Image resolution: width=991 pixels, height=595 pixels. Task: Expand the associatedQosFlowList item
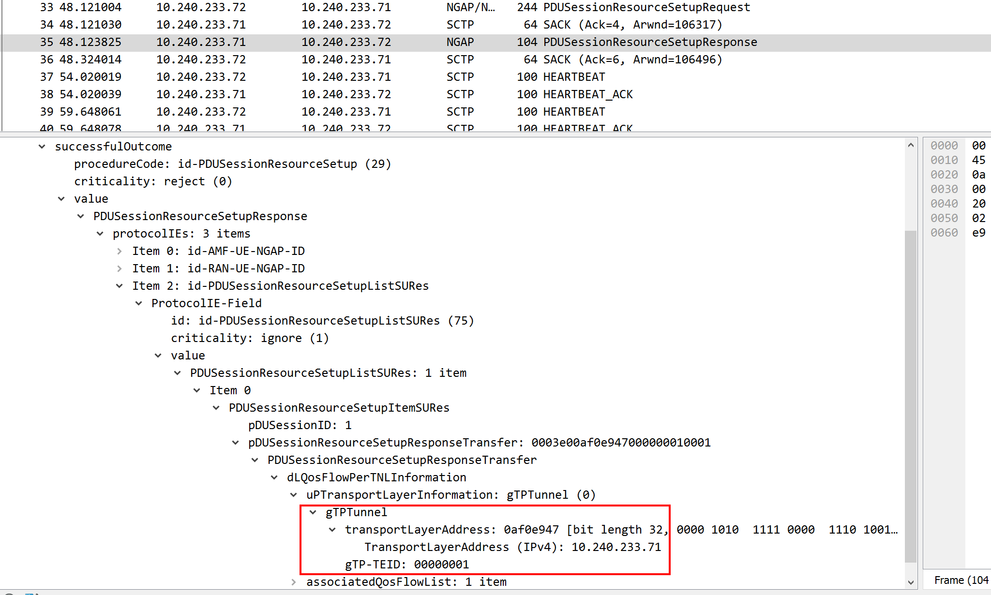pos(294,582)
